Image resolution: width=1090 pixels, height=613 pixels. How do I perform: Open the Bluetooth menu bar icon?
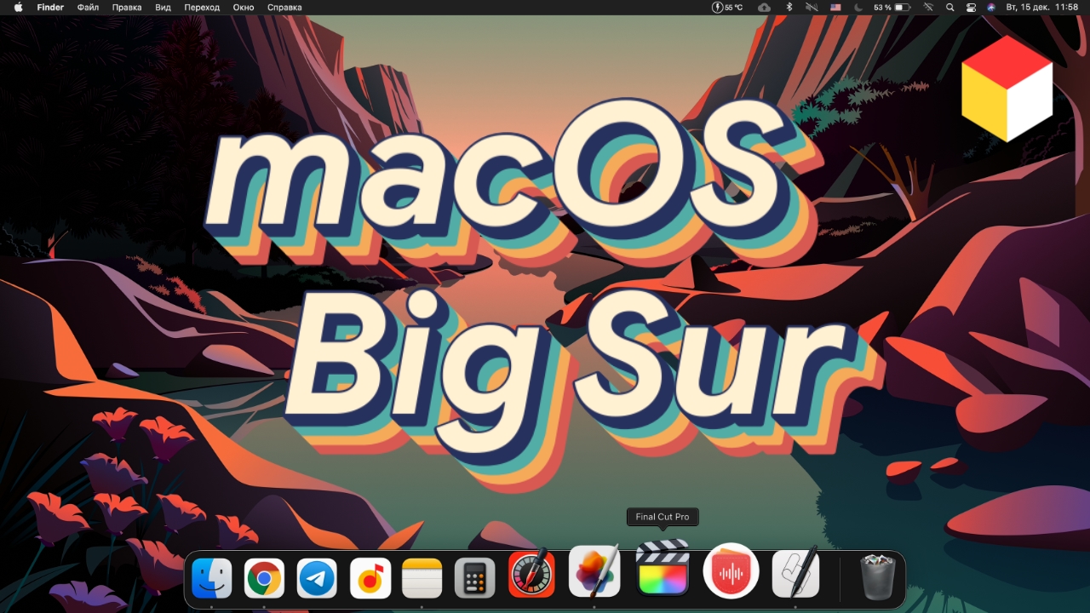point(789,7)
